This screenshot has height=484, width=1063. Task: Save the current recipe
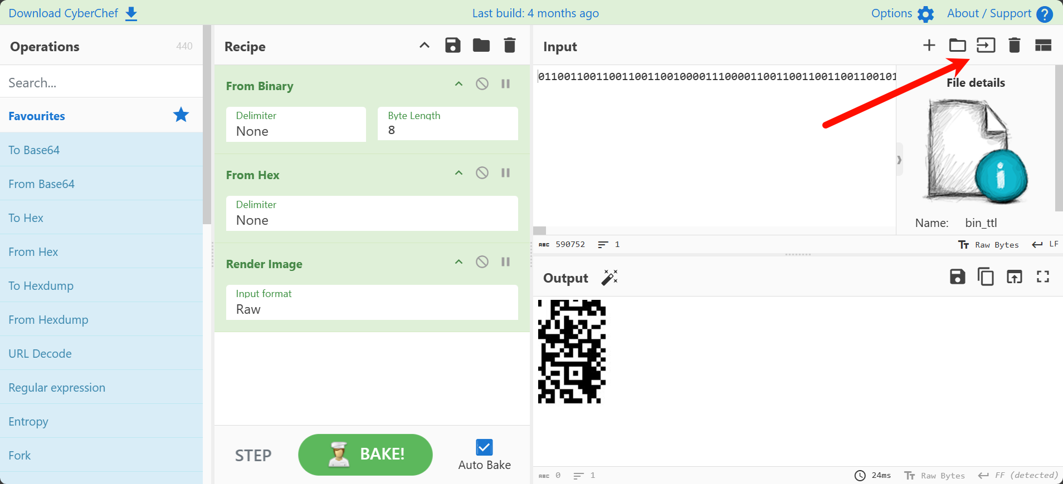452,45
